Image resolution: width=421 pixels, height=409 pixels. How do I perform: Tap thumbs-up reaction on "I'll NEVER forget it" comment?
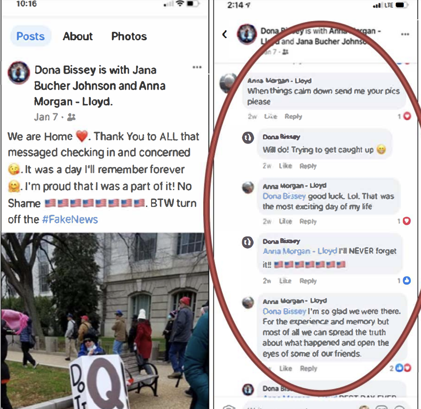click(407, 280)
